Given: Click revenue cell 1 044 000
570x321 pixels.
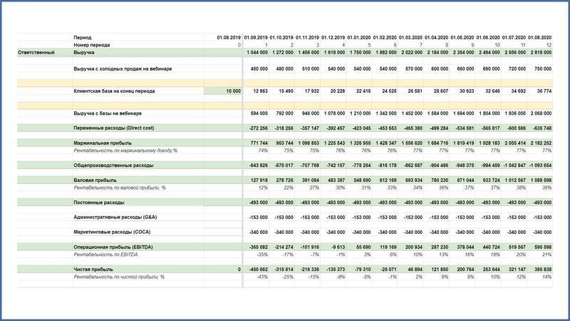Looking at the screenshot, I should [257, 52].
